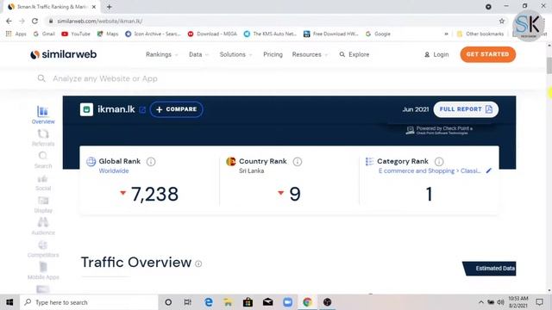Open Zoom from the taskbar
Image resolution: width=552 pixels, height=310 pixels.
coord(287,302)
